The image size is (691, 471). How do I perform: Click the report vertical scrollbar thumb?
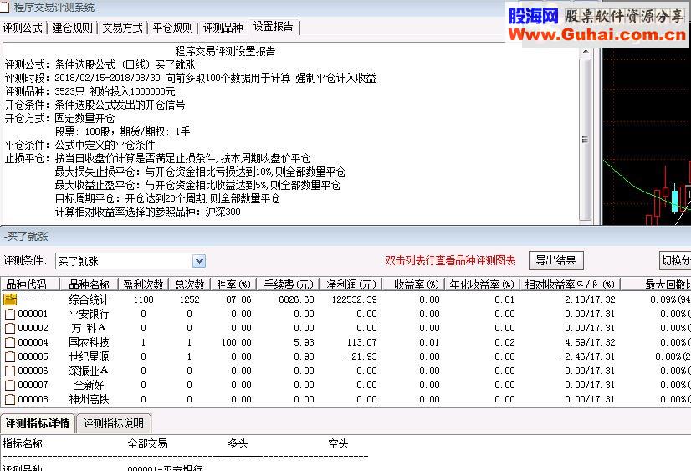point(586,139)
